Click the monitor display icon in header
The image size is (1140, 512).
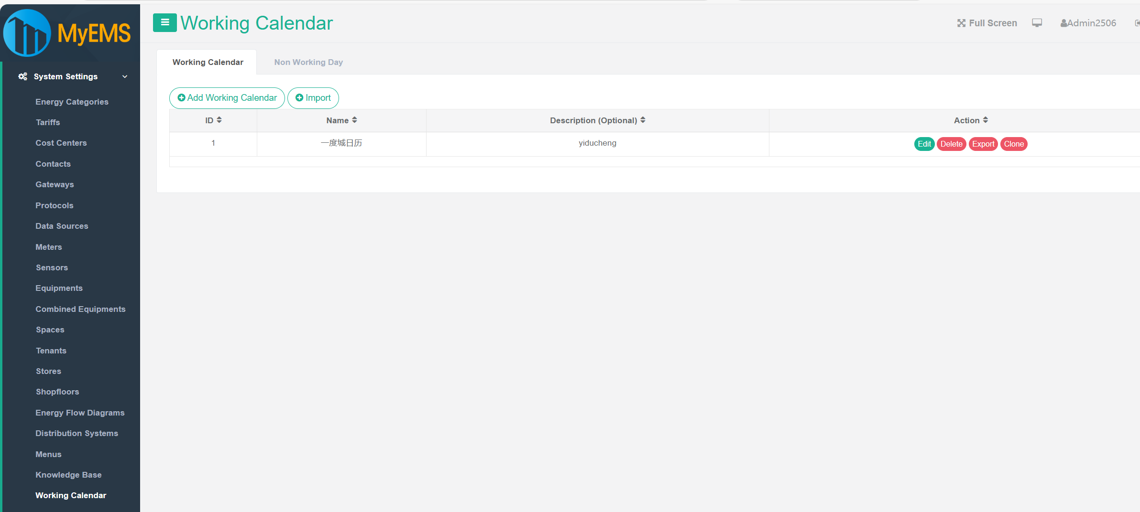point(1037,23)
